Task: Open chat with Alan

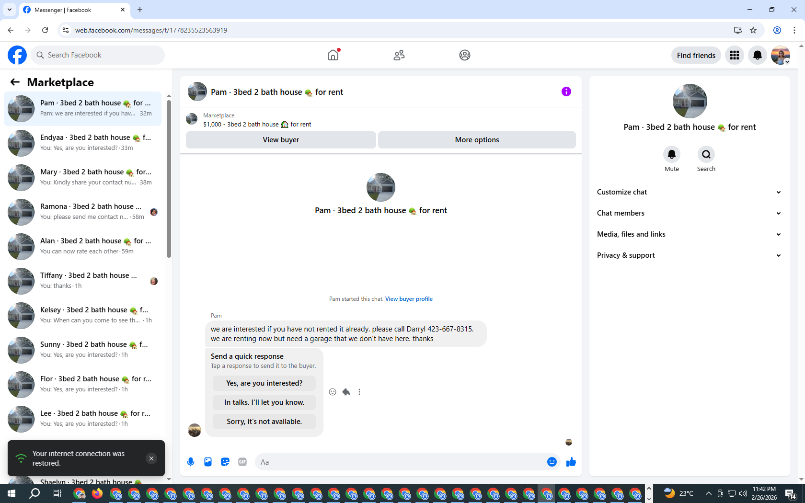Action: pos(82,246)
